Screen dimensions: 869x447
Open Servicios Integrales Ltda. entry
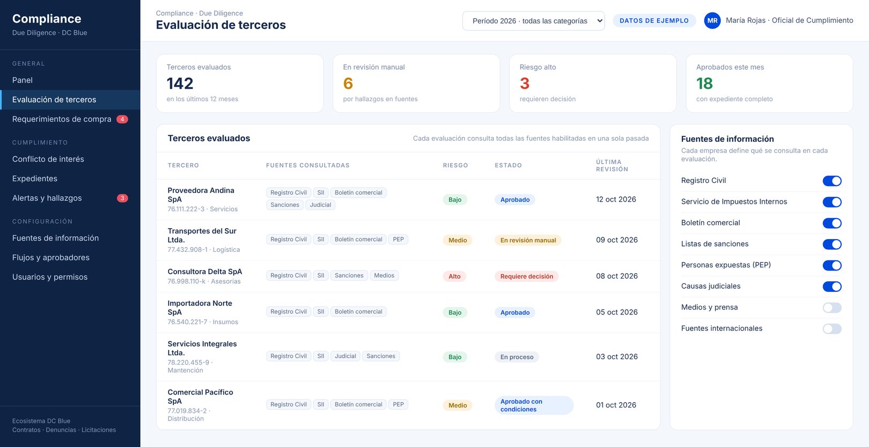[408, 357]
